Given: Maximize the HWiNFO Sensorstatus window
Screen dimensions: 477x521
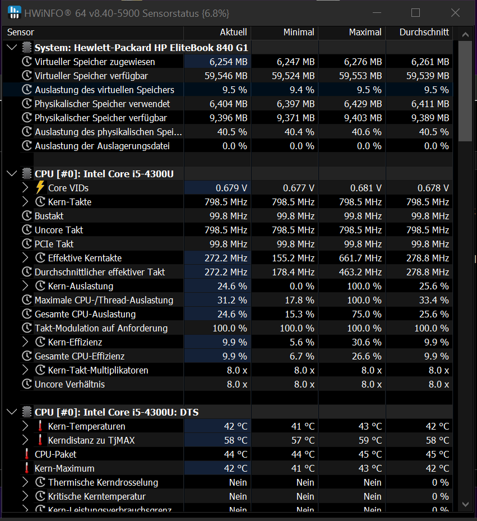Looking at the screenshot, I should 415,13.
